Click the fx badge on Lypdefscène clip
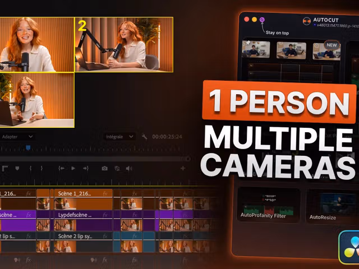Image resolution: width=359 pixels, height=269 pixels. coord(105,215)
